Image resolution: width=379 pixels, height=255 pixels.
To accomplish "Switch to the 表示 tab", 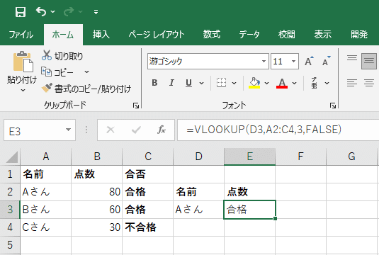I will [x=323, y=35].
